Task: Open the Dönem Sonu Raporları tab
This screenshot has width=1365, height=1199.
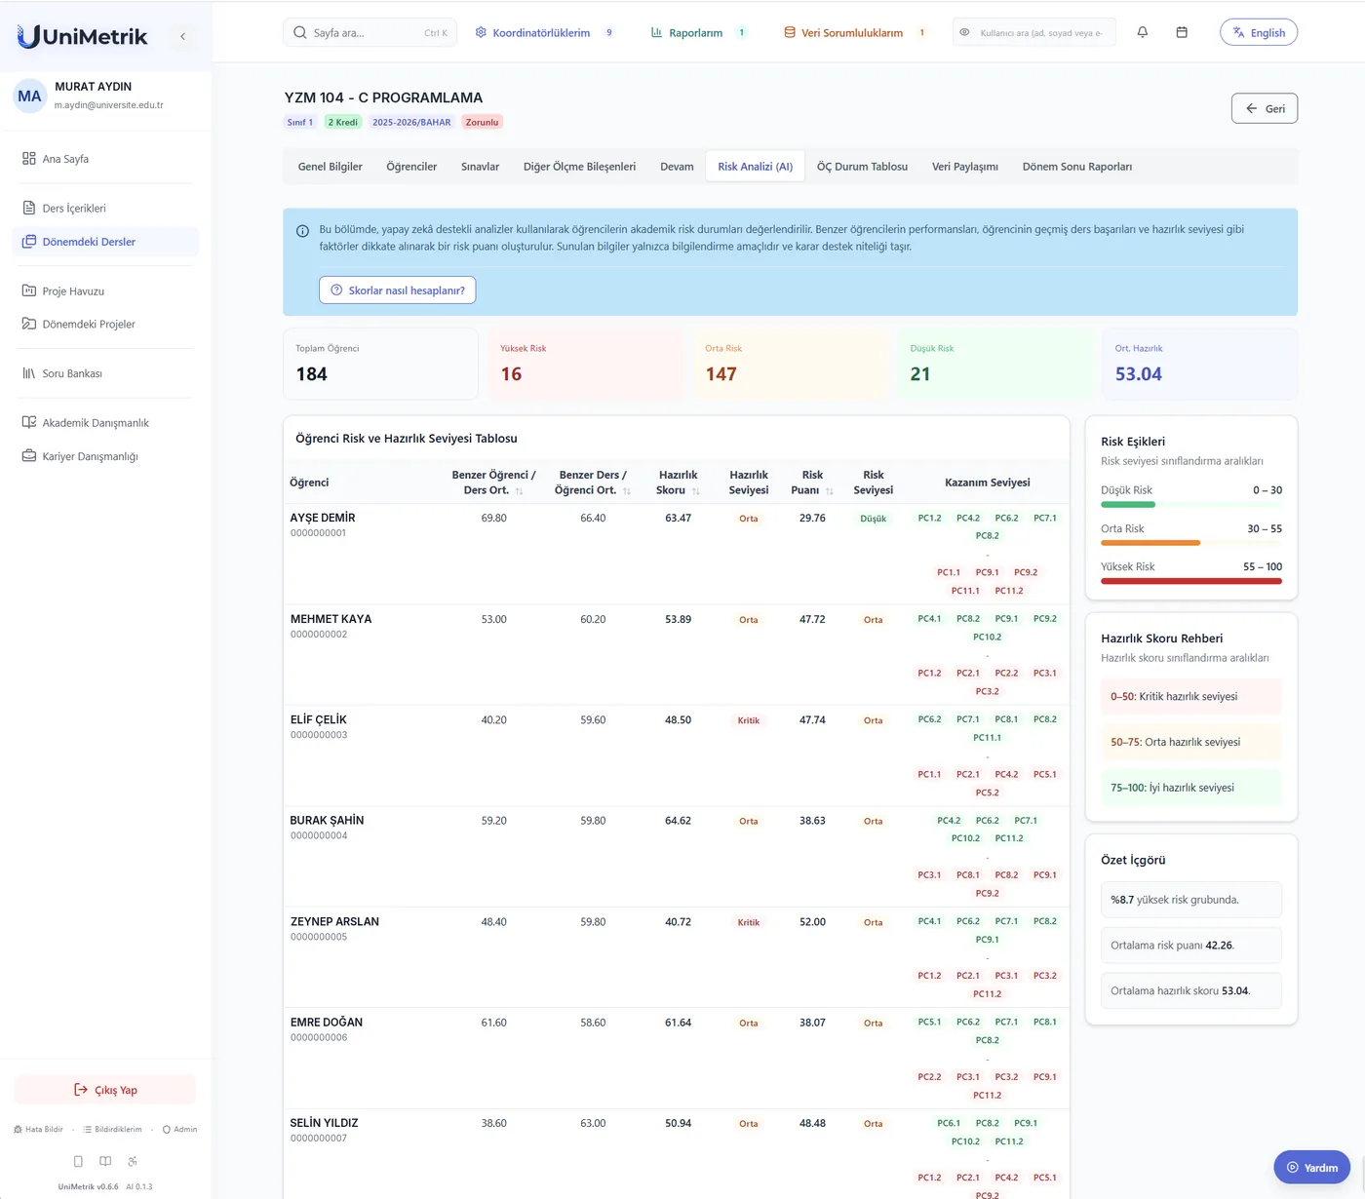Action: pyautogui.click(x=1077, y=167)
